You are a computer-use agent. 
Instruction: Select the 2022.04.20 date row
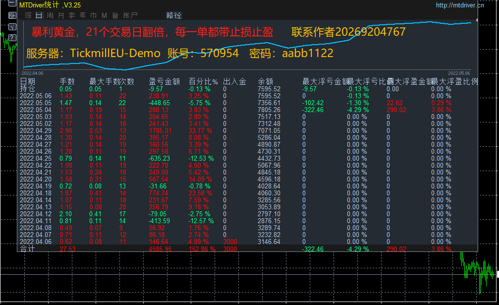tap(36, 179)
